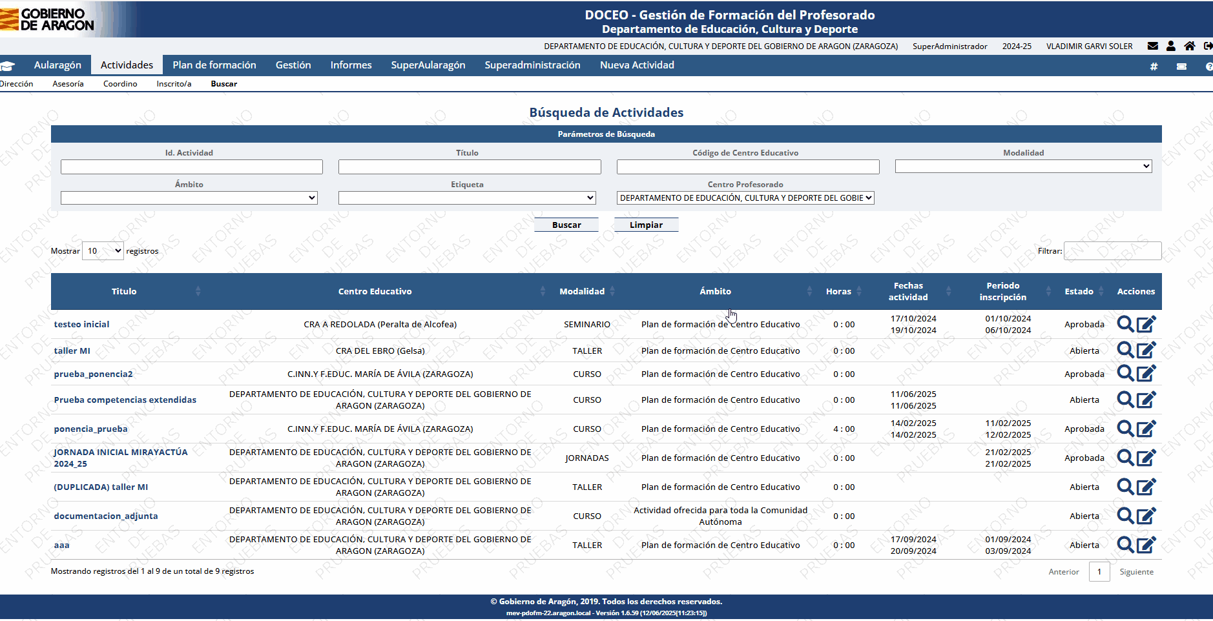Edit the 'documentacion_adjunta' activity
The width and height of the screenshot is (1213, 621).
coord(1146,516)
